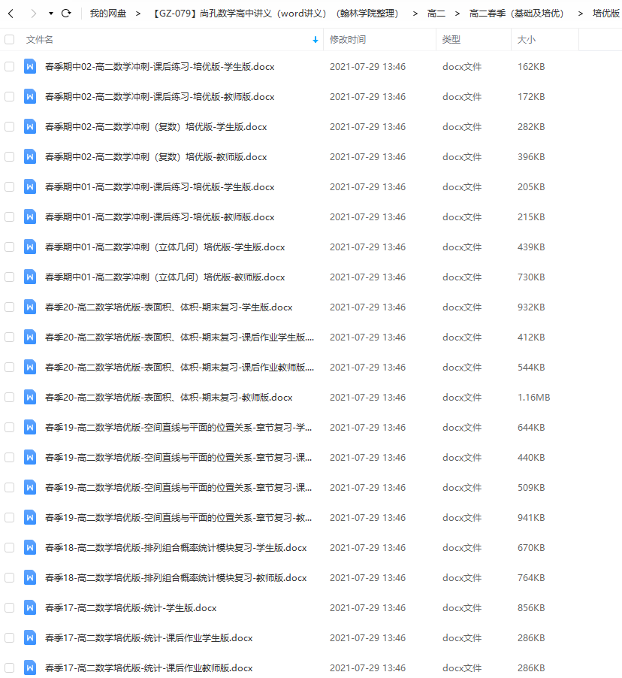
Task: Click the sort arrow in the 文件名 column
Action: (315, 40)
